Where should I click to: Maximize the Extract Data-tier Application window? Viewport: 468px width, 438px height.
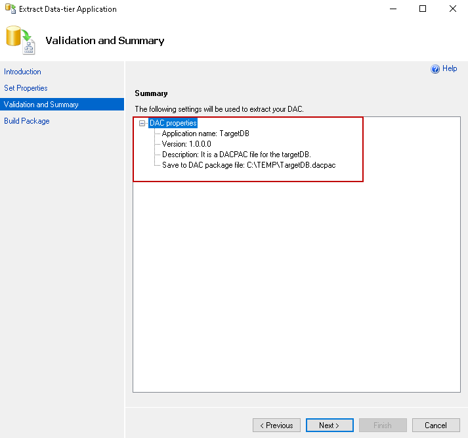[423, 9]
